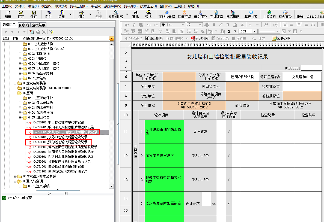Screen dimensions: 324x222
Task: Click the filter icon in directory toolbar
Action: 51,32
